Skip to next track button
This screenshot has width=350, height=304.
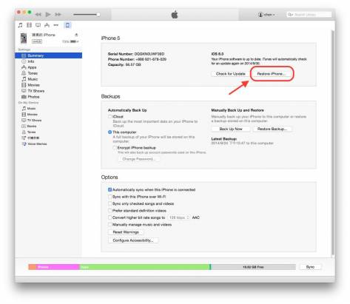point(58,15)
